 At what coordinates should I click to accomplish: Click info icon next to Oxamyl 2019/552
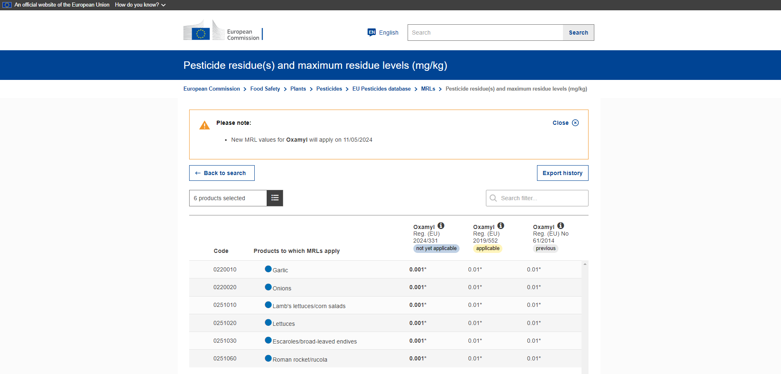pos(501,226)
